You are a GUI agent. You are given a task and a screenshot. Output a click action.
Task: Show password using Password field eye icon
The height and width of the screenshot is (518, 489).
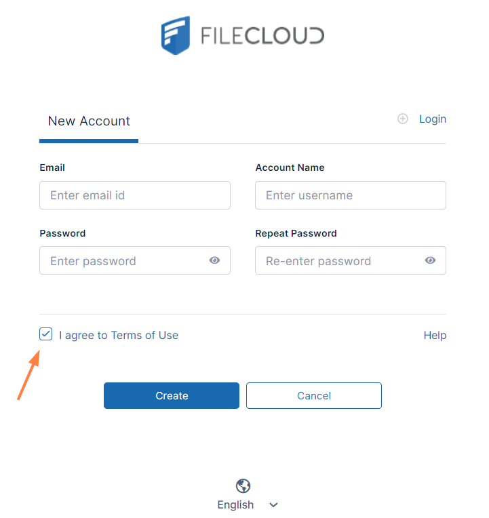pyautogui.click(x=214, y=260)
